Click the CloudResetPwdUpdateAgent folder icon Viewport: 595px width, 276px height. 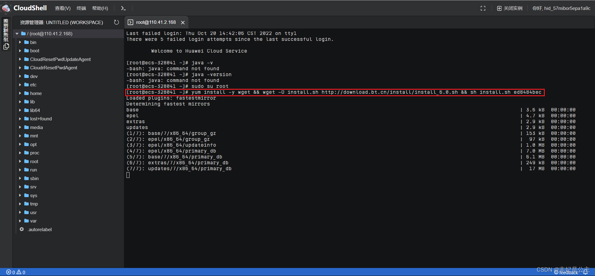(x=26, y=59)
